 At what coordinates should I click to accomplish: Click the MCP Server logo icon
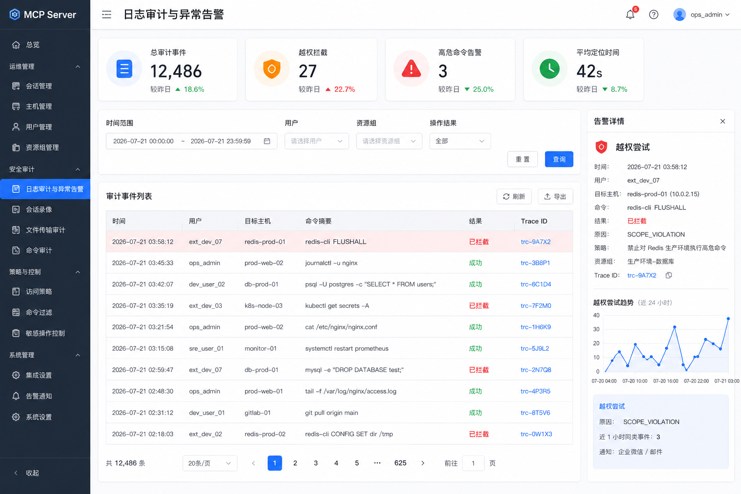click(15, 14)
